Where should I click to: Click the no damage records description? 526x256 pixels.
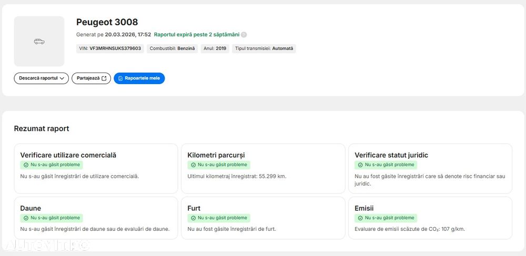(x=95, y=229)
